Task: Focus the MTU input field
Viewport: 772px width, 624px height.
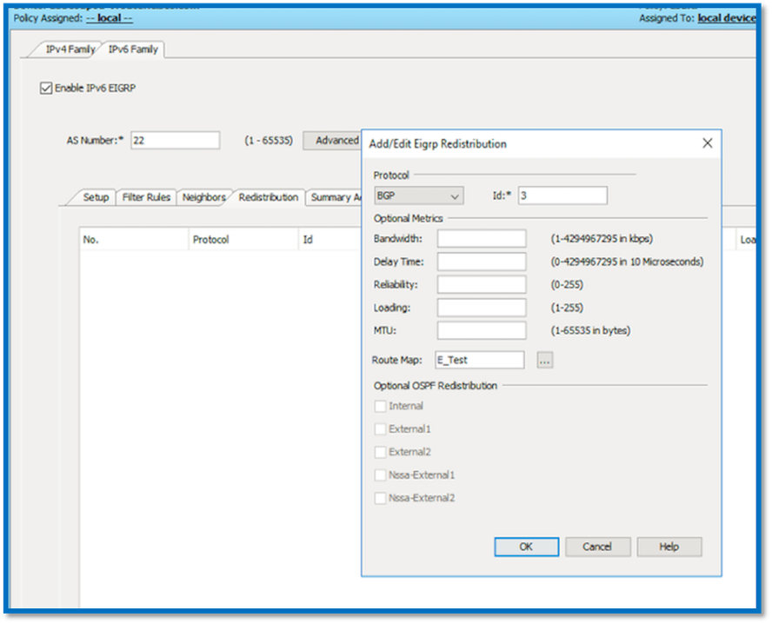Action: point(482,331)
